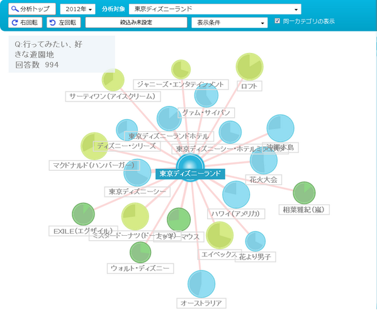Open 分析トップ search button
Image resolution: width=377 pixels, height=312 pixels.
click(x=32, y=9)
